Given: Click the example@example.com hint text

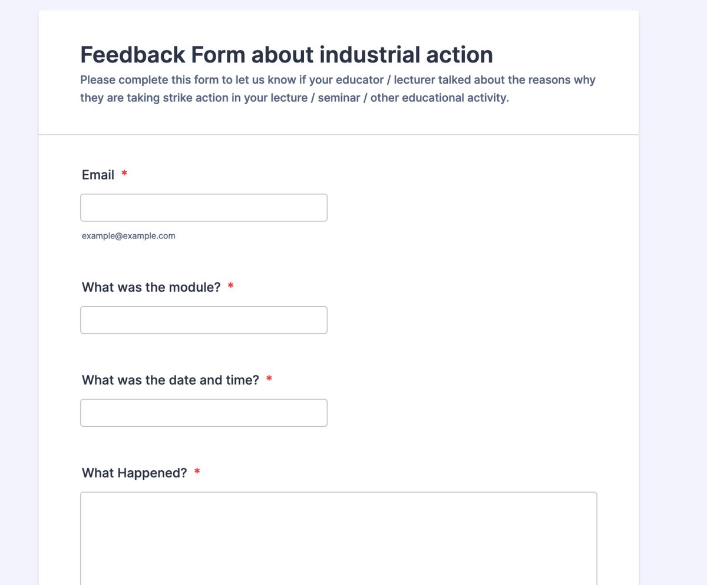Looking at the screenshot, I should [x=128, y=236].
